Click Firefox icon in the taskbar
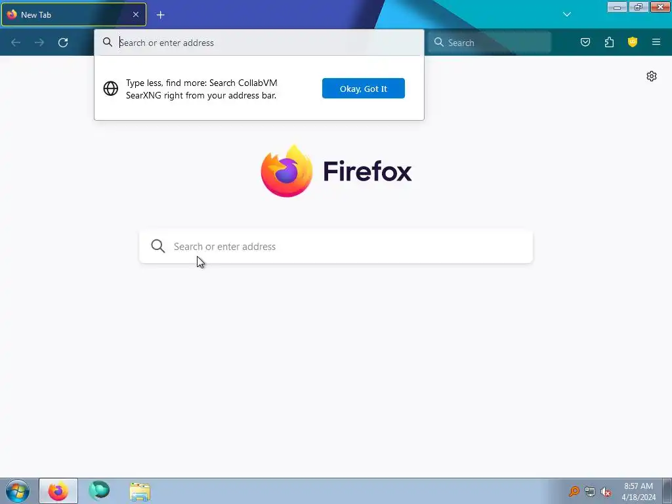The image size is (672, 504). point(58,491)
